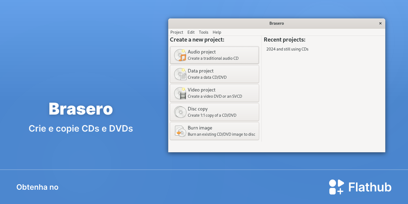Close the Brasero window
Screen dimensions: 408x204
[380, 23]
